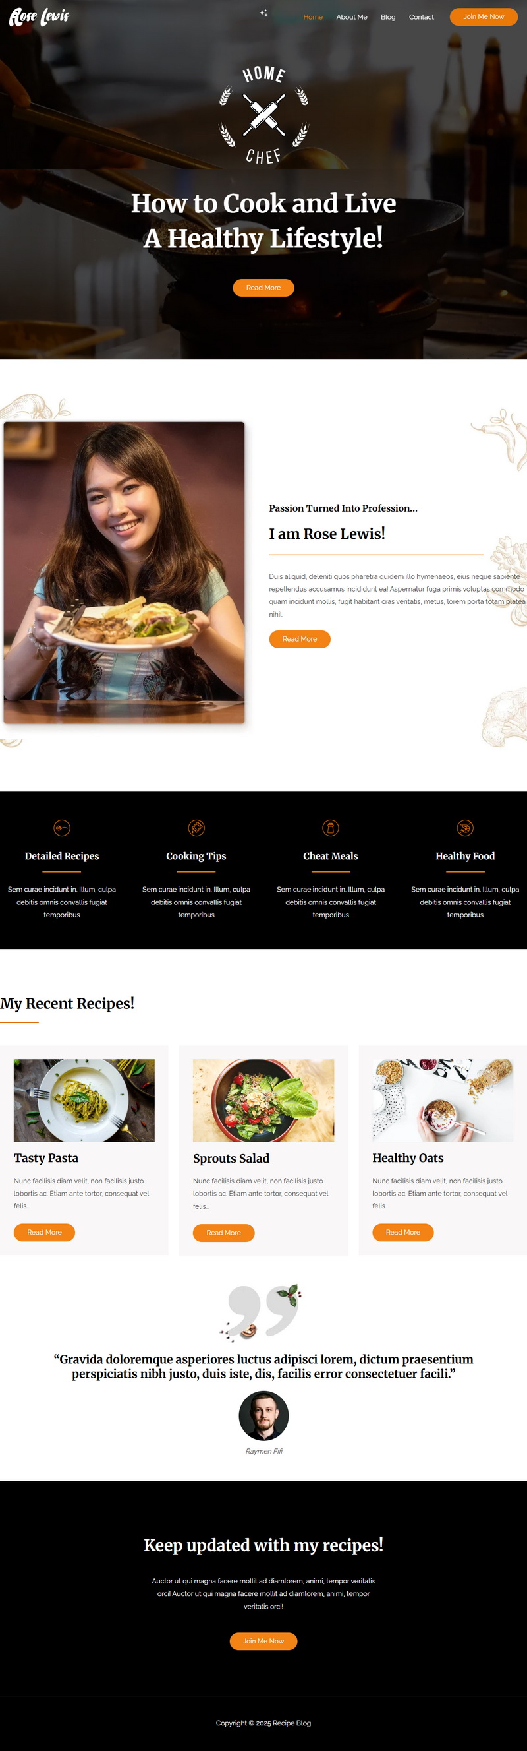Open the Home menu item
This screenshot has width=527, height=1751.
pos(313,17)
